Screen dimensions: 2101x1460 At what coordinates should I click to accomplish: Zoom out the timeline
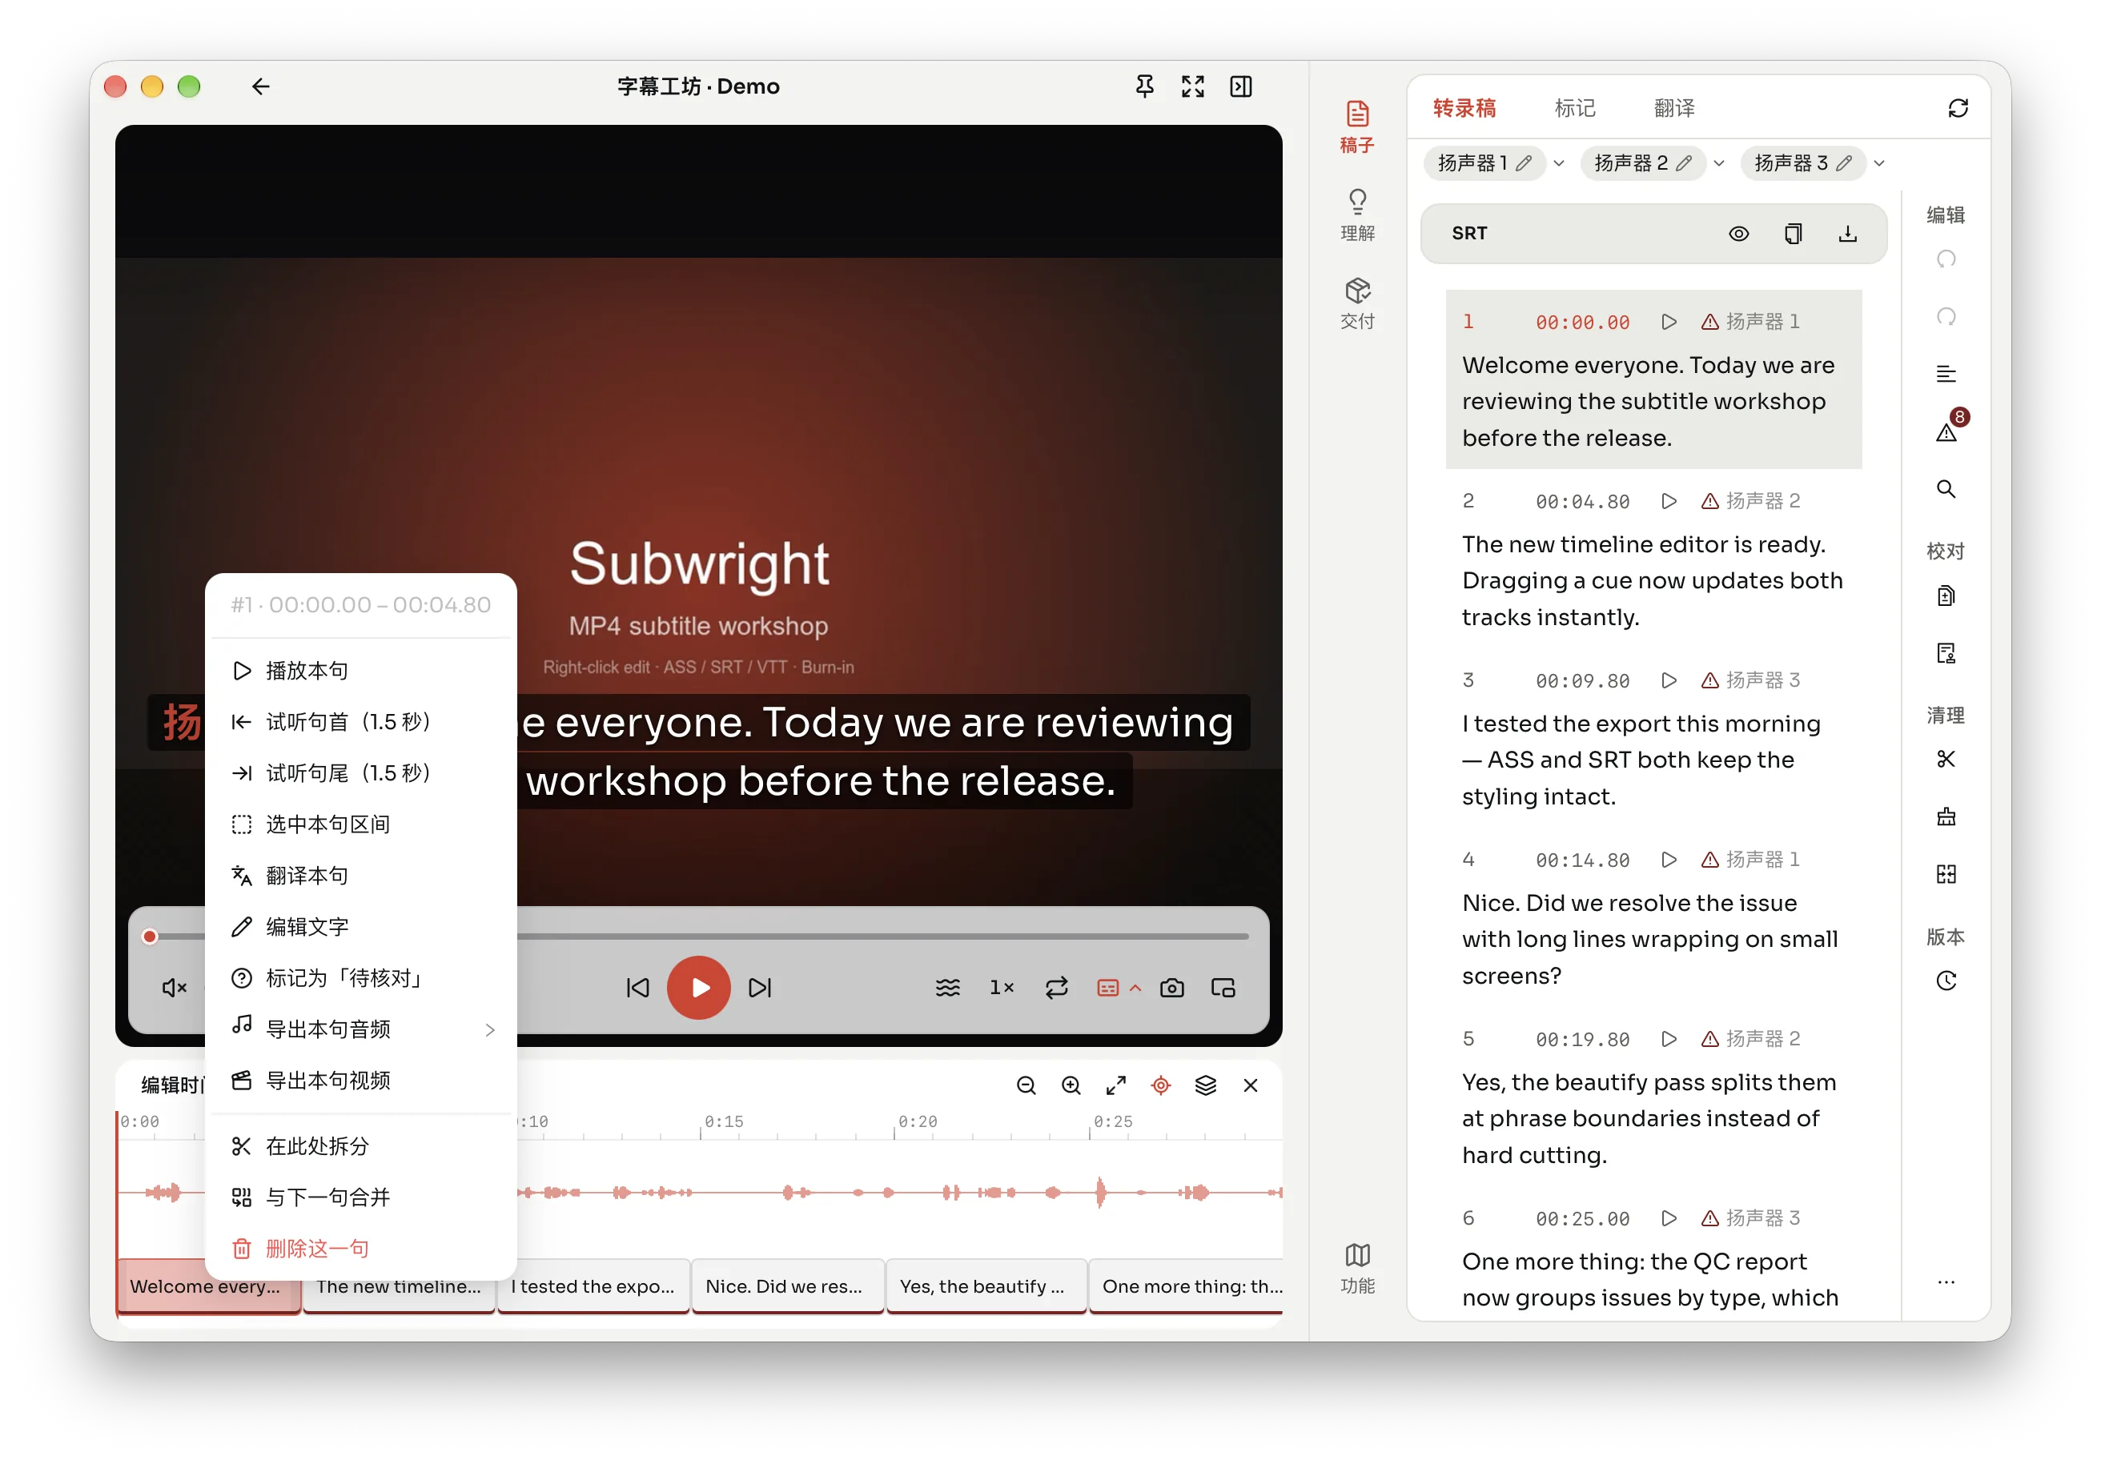point(1026,1085)
